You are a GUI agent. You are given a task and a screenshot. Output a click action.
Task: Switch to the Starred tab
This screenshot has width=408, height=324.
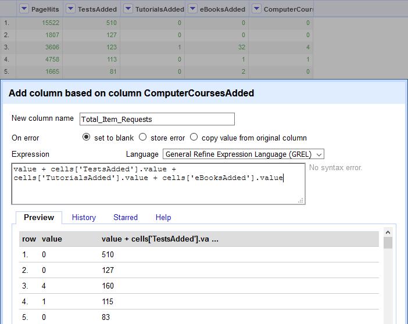[126, 217]
